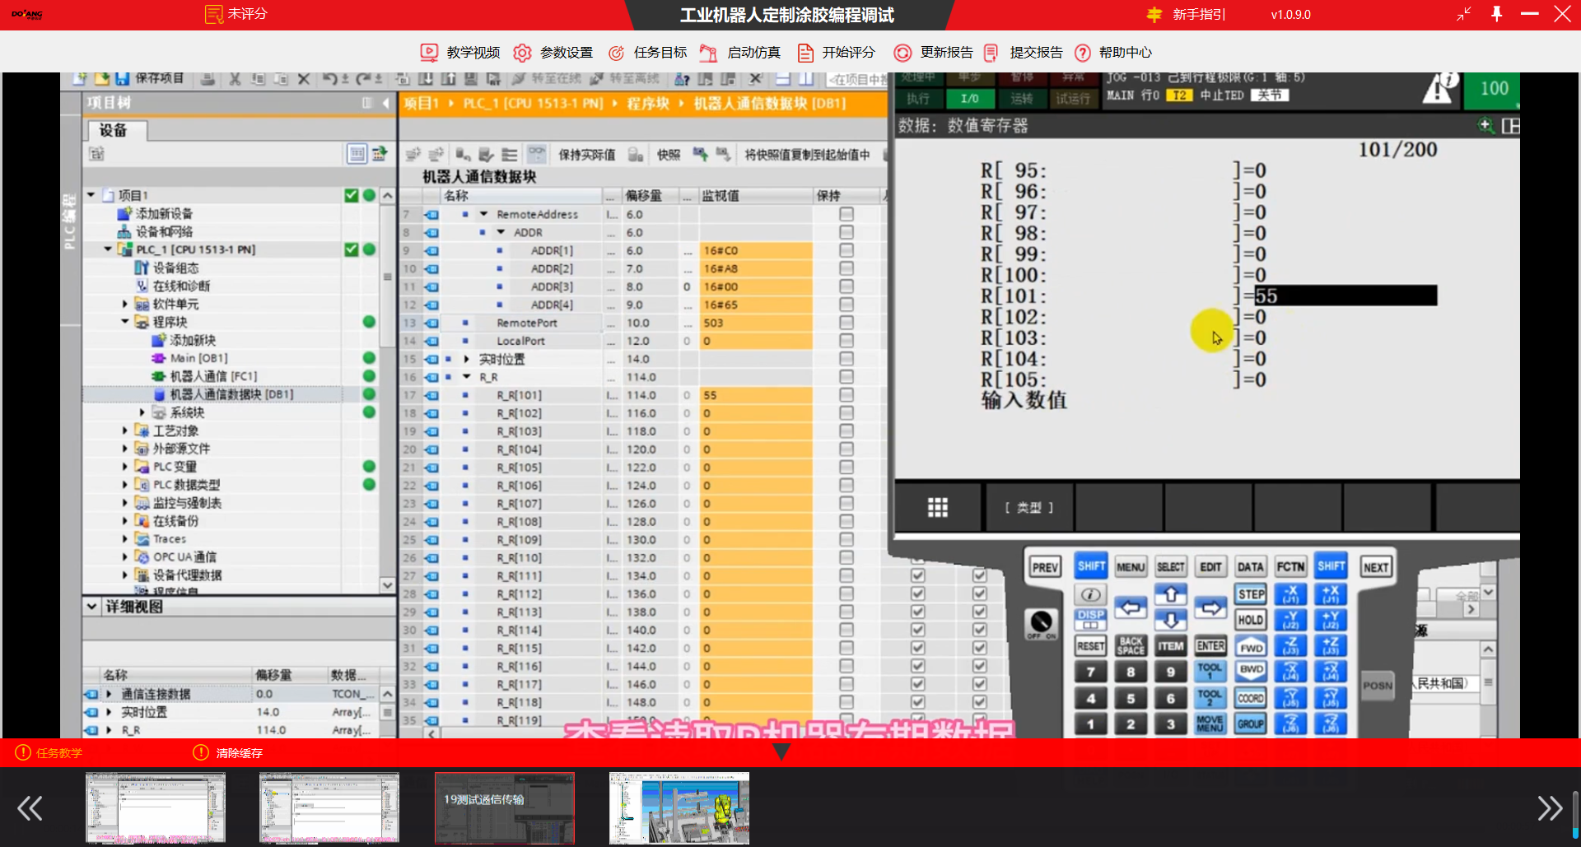Toggle the 保持 checkbox in R_R[109] row
This screenshot has height=847, width=1581.
(x=846, y=540)
